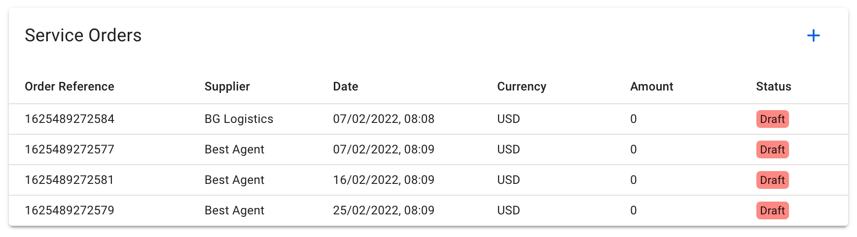This screenshot has width=857, height=237.
Task: Click the Order Reference column header
Action: pyautogui.click(x=70, y=87)
